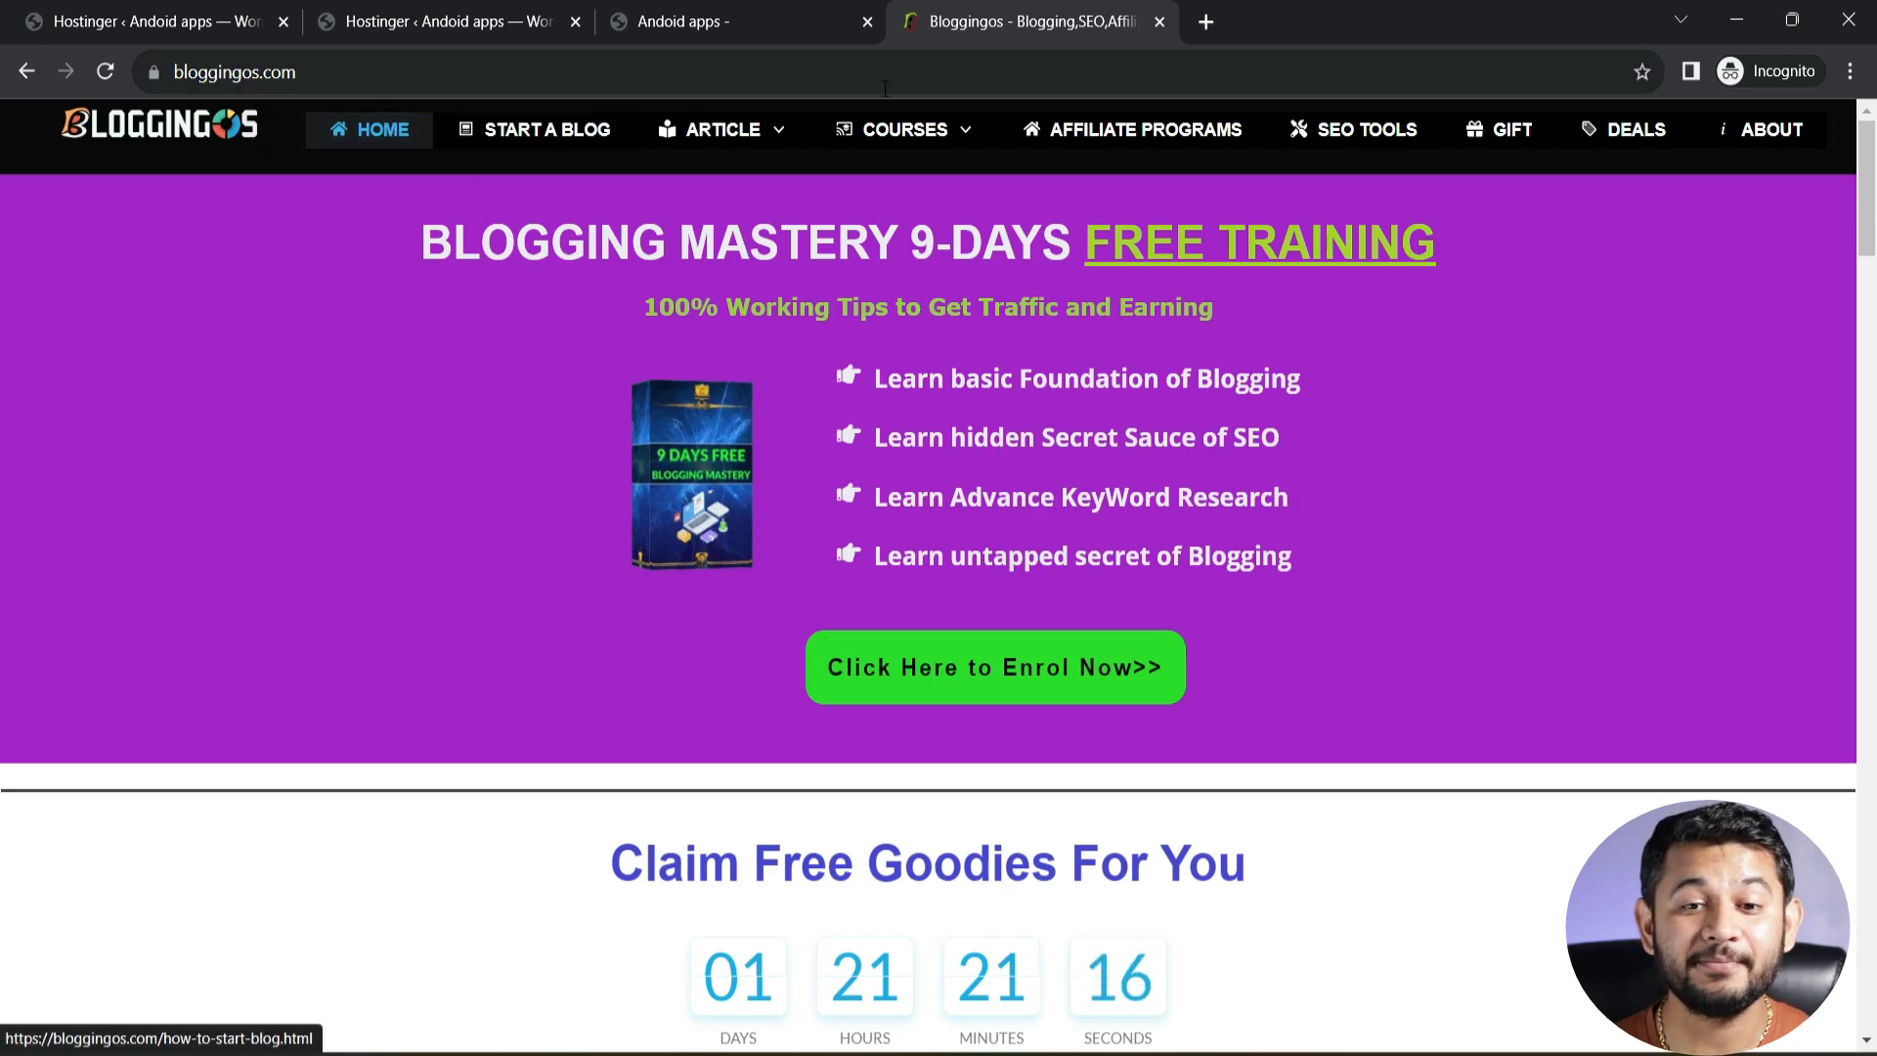Click the Article section icon

click(x=667, y=129)
